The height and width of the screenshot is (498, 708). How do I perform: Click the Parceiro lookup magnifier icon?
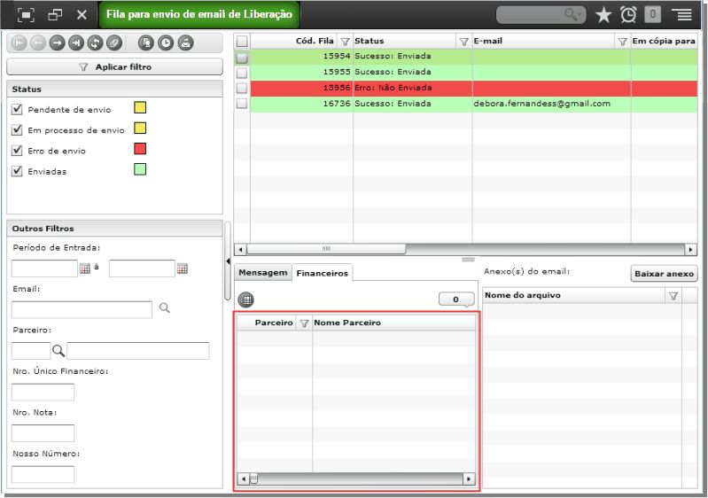pos(58,350)
